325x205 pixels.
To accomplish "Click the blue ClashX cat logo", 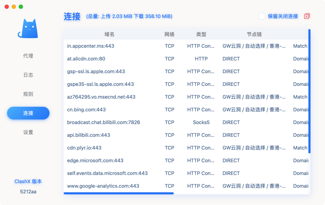I will 28,28.
